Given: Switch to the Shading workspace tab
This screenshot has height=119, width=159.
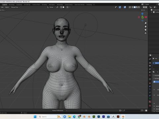Looking at the screenshot, I should click(x=44, y=5).
